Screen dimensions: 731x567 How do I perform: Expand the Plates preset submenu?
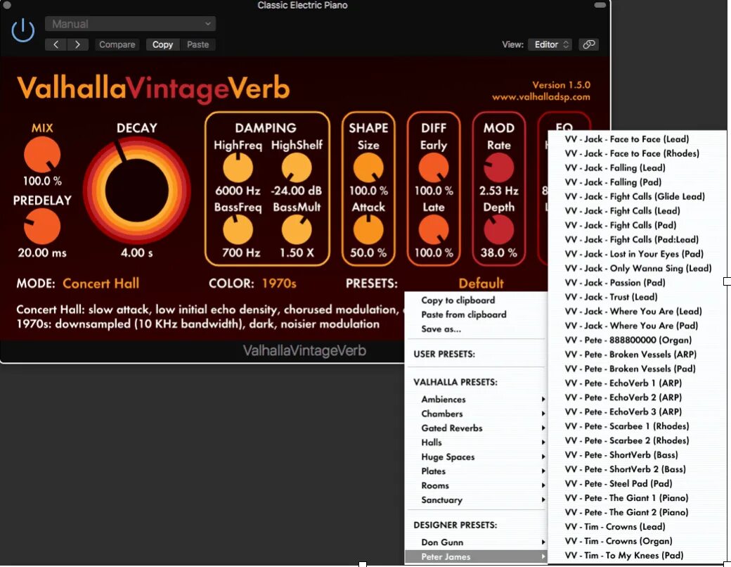(476, 471)
